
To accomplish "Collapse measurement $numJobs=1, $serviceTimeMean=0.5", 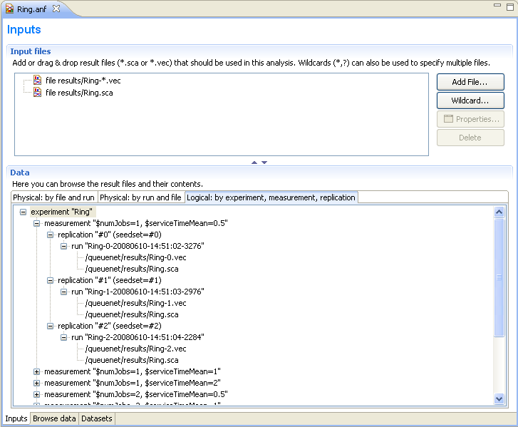I will 36,223.
